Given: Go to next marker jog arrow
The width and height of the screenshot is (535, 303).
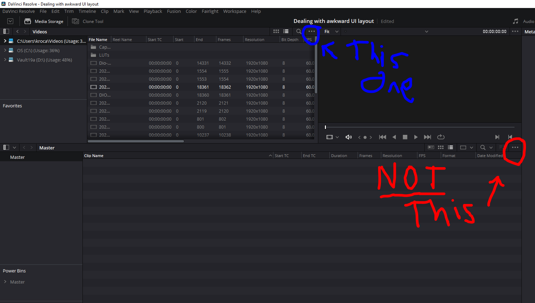Looking at the screenshot, I should click(371, 137).
